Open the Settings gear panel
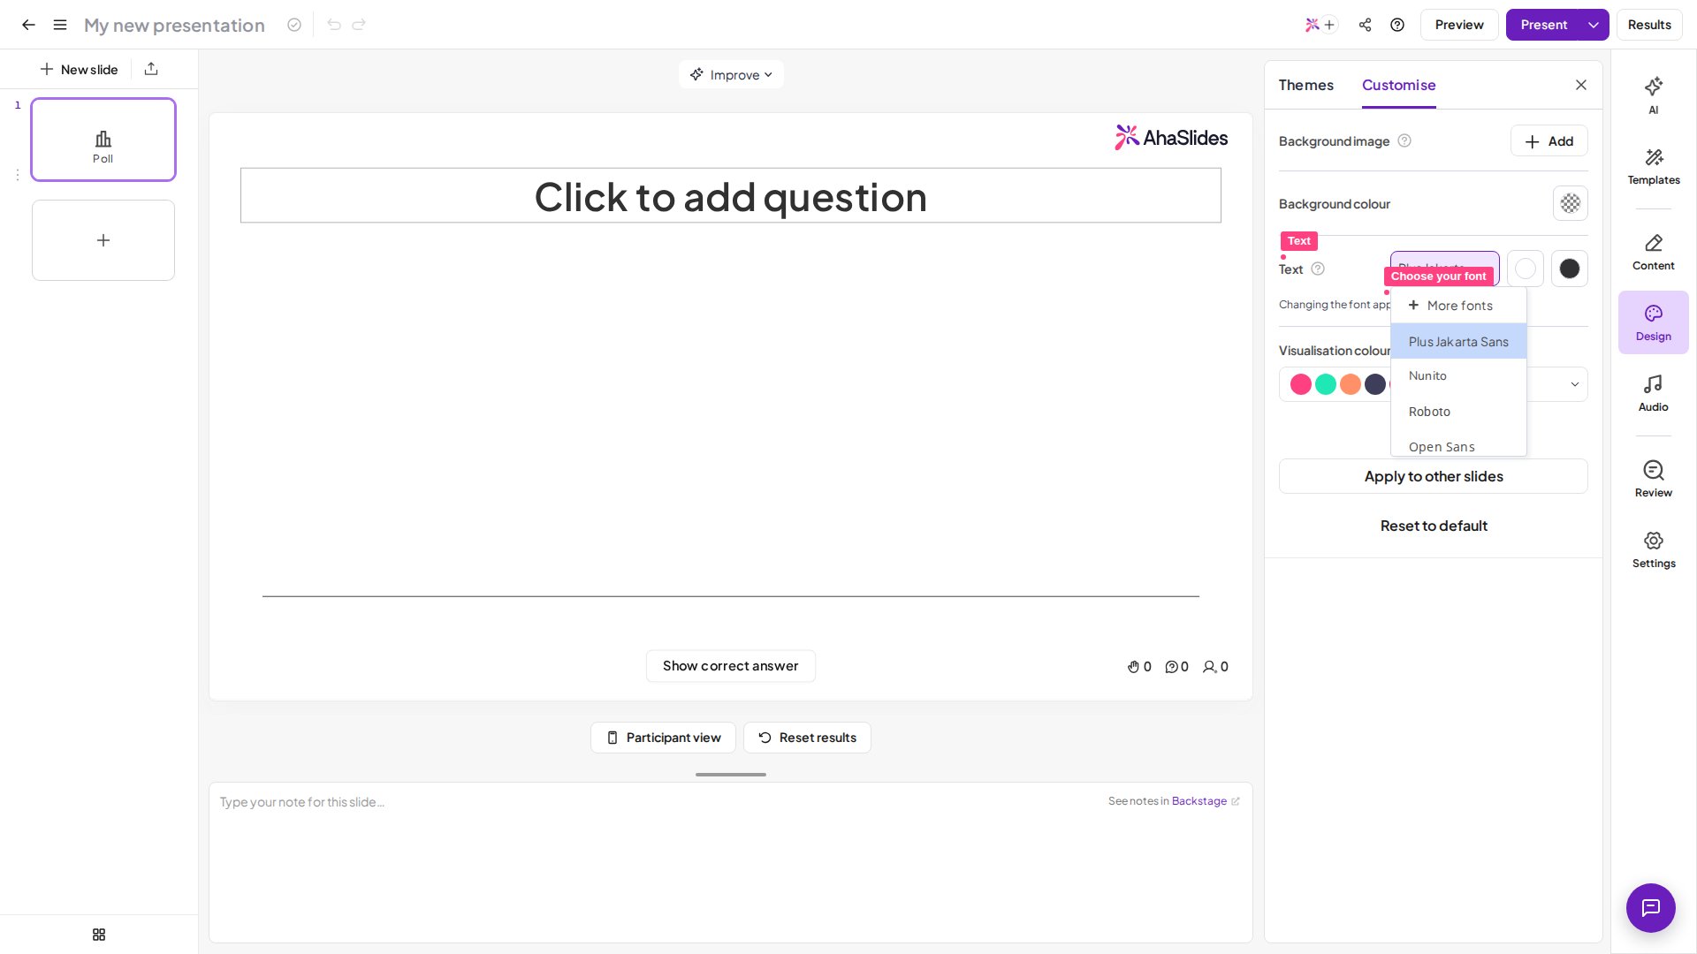This screenshot has width=1697, height=954. tap(1654, 549)
